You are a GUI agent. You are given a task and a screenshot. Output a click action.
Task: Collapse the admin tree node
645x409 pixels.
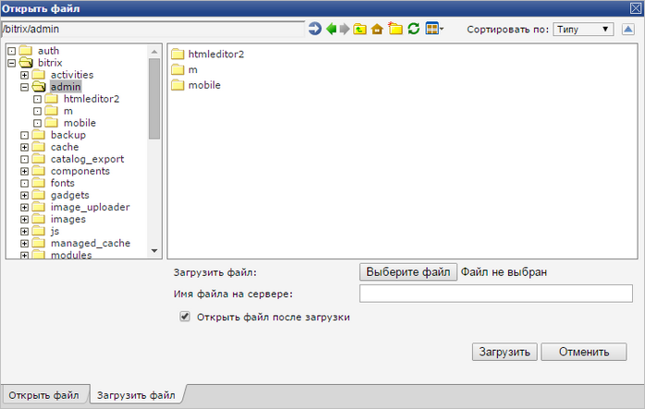coord(24,87)
